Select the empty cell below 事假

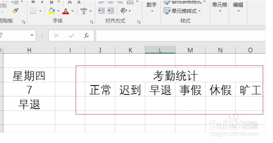pos(190,104)
